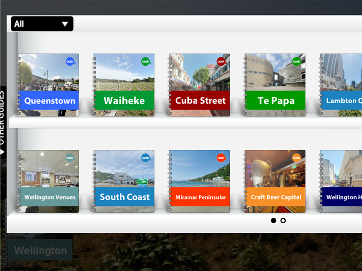Open the Miramar Peninsular guide book

(199, 181)
